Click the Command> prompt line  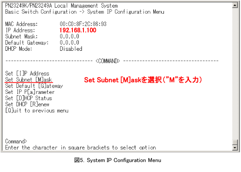(16, 141)
